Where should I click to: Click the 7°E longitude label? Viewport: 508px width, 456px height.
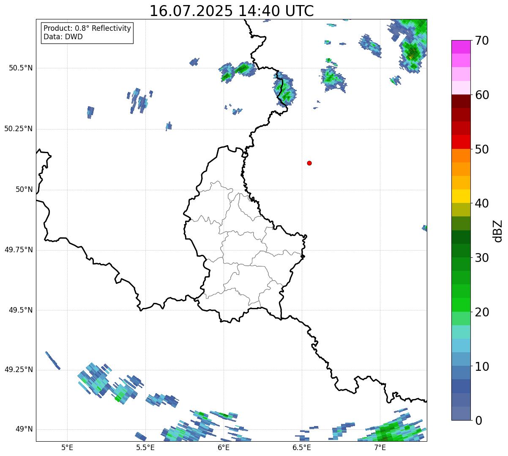pos(380,448)
